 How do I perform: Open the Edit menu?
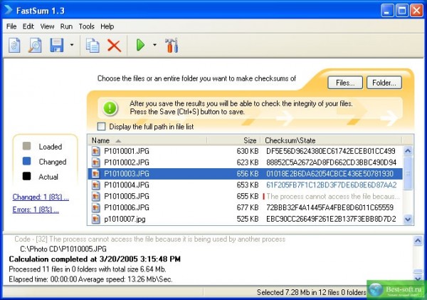(28, 26)
